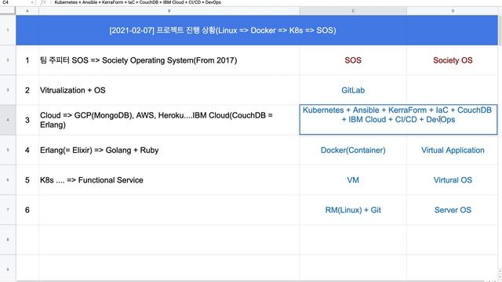Select the 'Docker(Container)' cell

353,150
